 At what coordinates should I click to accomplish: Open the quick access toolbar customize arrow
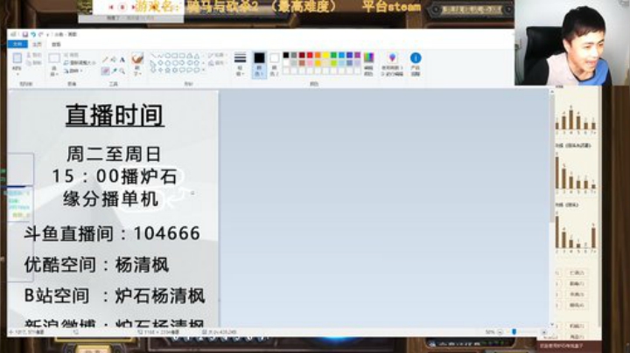click(x=47, y=34)
